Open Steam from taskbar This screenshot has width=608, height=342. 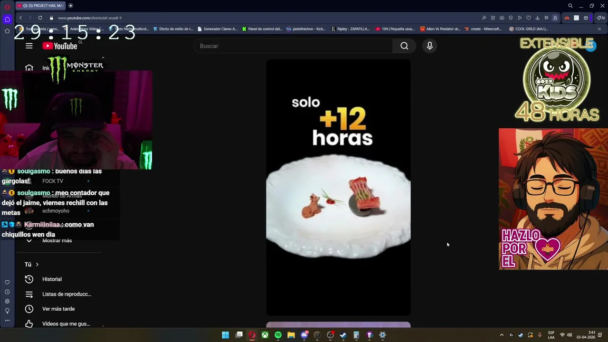[x=343, y=335]
